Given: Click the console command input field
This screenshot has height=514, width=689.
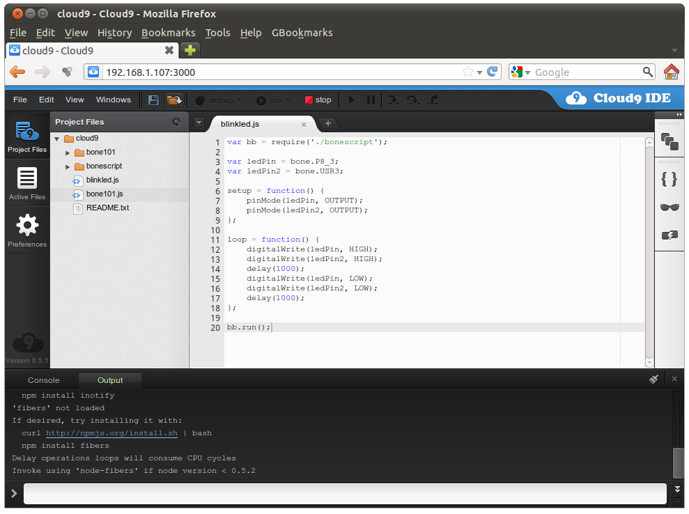Looking at the screenshot, I should [x=345, y=494].
